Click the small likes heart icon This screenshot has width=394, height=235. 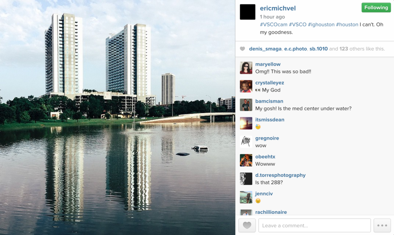tap(242, 49)
